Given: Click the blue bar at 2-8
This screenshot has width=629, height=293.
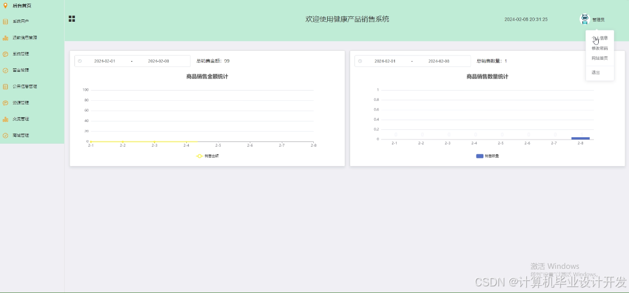Looking at the screenshot, I should (581, 138).
